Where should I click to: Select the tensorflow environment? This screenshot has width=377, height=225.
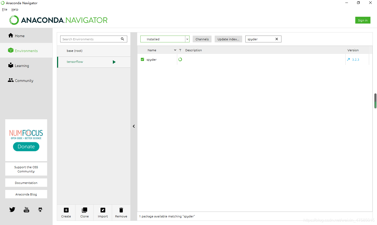(x=94, y=62)
